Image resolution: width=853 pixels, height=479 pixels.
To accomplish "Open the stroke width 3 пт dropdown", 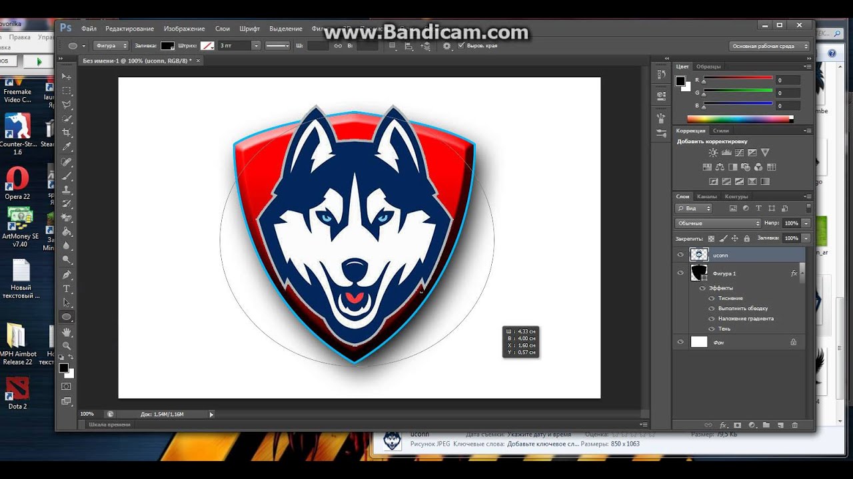I will click(256, 45).
